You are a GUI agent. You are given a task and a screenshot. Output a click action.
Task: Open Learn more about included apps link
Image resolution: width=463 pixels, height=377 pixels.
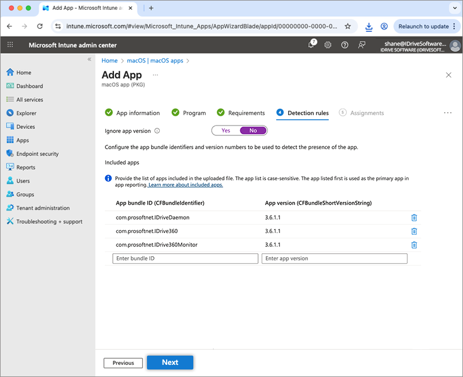185,185
